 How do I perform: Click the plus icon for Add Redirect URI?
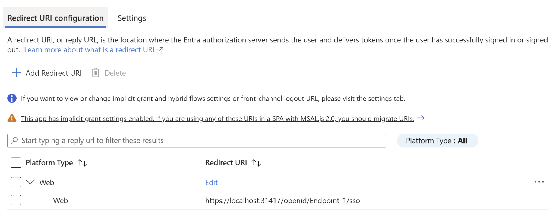pos(17,73)
